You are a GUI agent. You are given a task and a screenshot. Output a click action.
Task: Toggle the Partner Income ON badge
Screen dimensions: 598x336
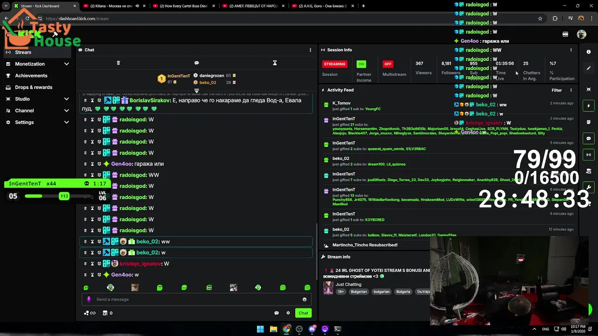[361, 64]
